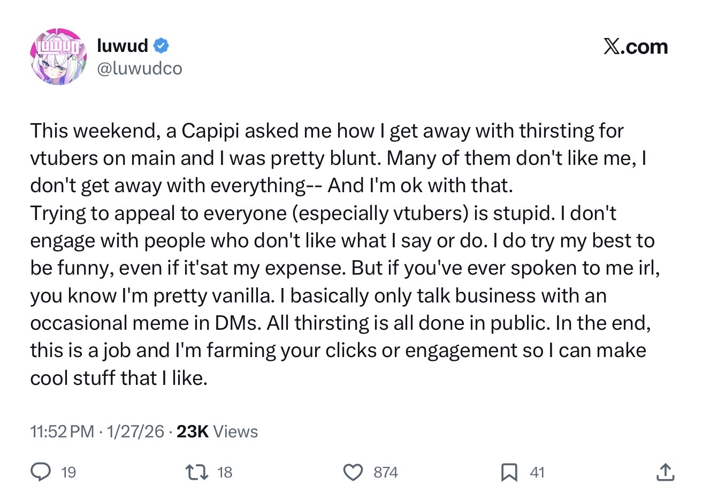Open luwud's profile avatar picture

(58, 57)
